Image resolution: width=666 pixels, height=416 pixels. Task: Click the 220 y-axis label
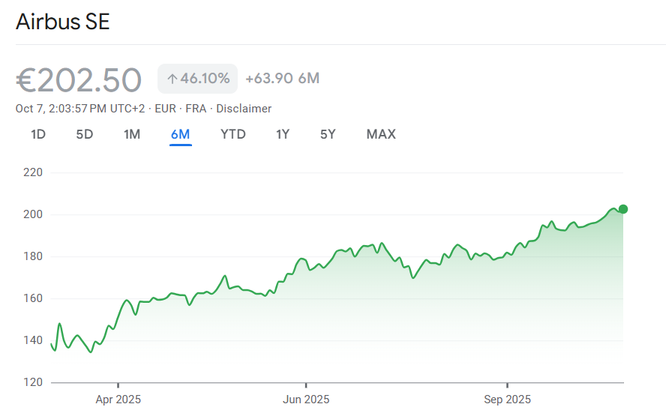(x=34, y=172)
